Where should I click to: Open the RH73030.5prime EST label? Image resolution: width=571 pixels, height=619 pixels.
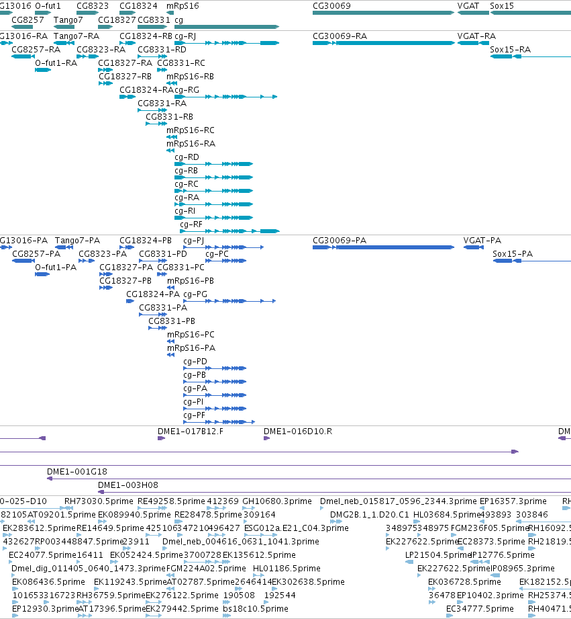[99, 501]
